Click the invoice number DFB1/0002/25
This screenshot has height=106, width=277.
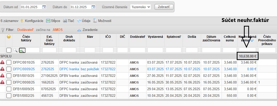click(x=24, y=96)
